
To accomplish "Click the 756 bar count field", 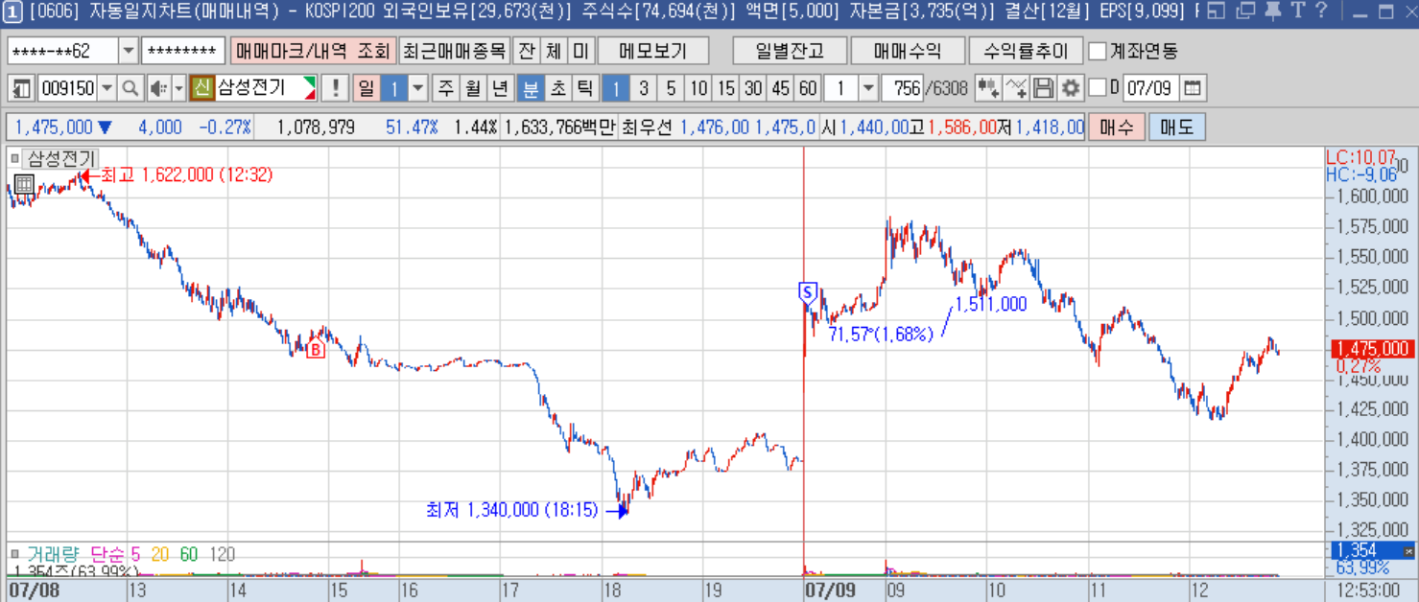I will click(x=903, y=89).
